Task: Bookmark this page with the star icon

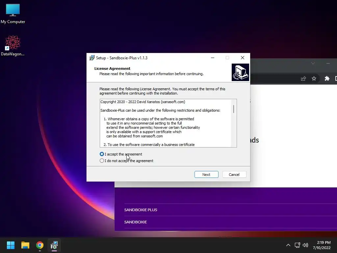Action: click(x=314, y=78)
